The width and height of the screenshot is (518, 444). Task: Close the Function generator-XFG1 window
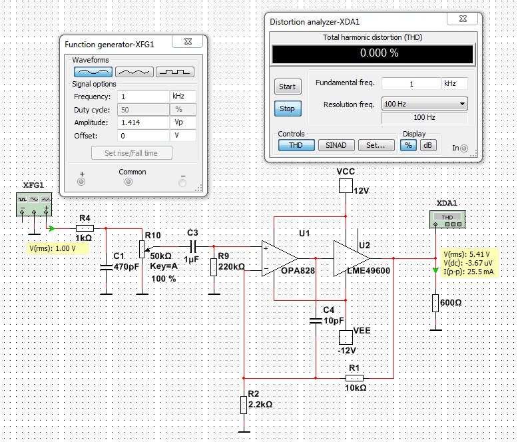(188, 41)
